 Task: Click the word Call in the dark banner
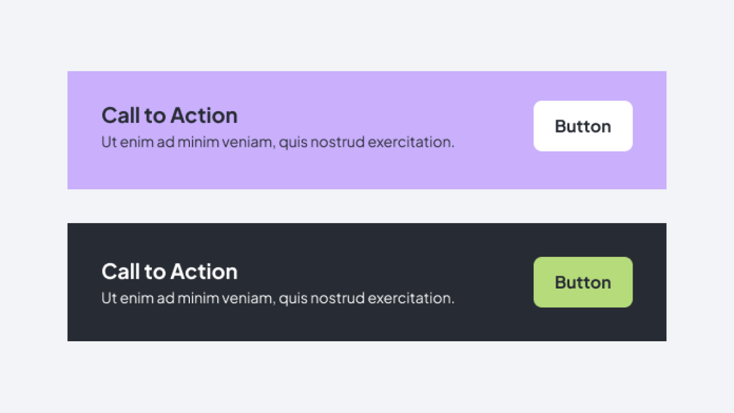click(120, 272)
